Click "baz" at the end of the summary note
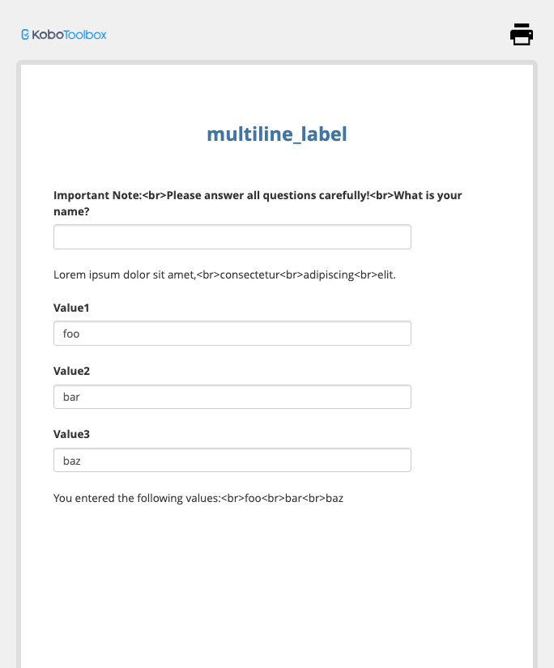This screenshot has height=668, width=554. click(334, 498)
